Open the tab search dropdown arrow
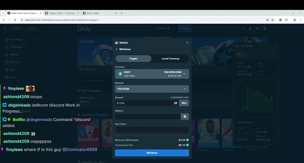 pos(3,13)
